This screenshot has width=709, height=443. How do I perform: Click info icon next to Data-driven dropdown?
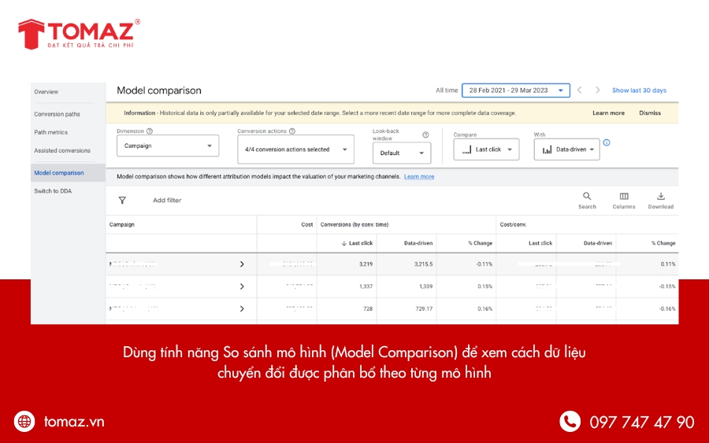[x=607, y=143]
